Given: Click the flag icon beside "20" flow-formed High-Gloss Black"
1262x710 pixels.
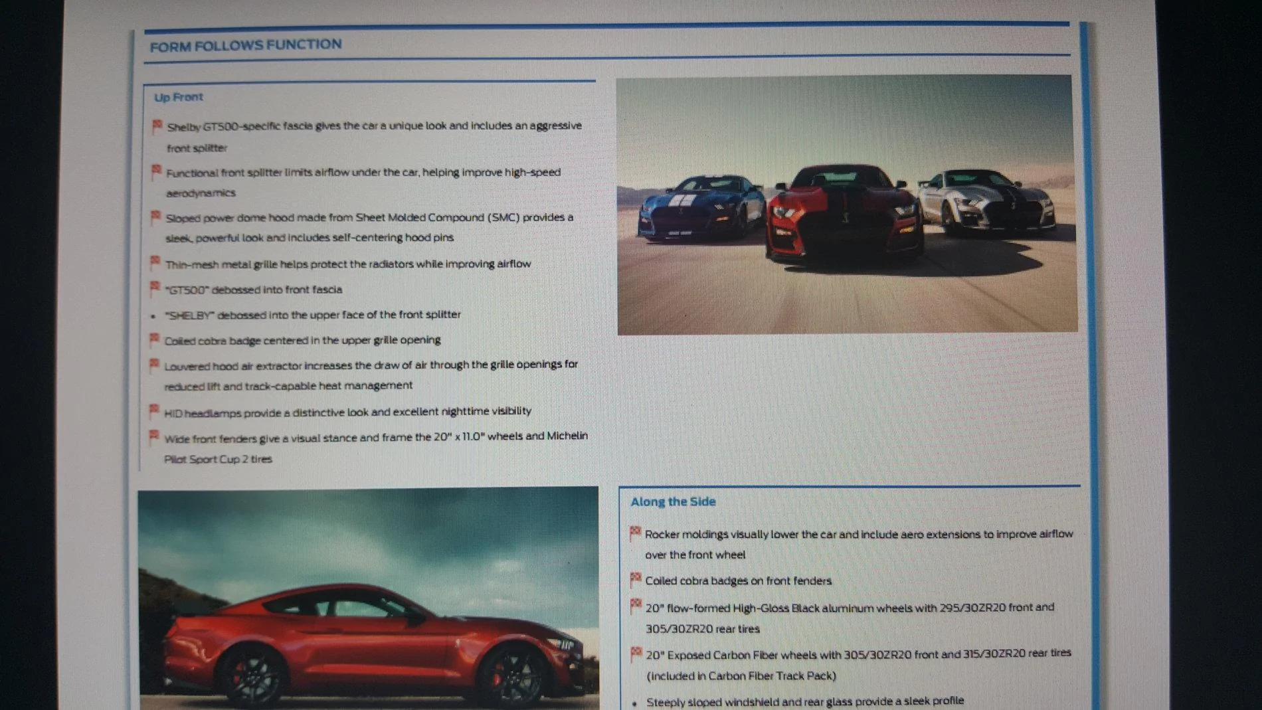Looking at the screenshot, I should [636, 606].
